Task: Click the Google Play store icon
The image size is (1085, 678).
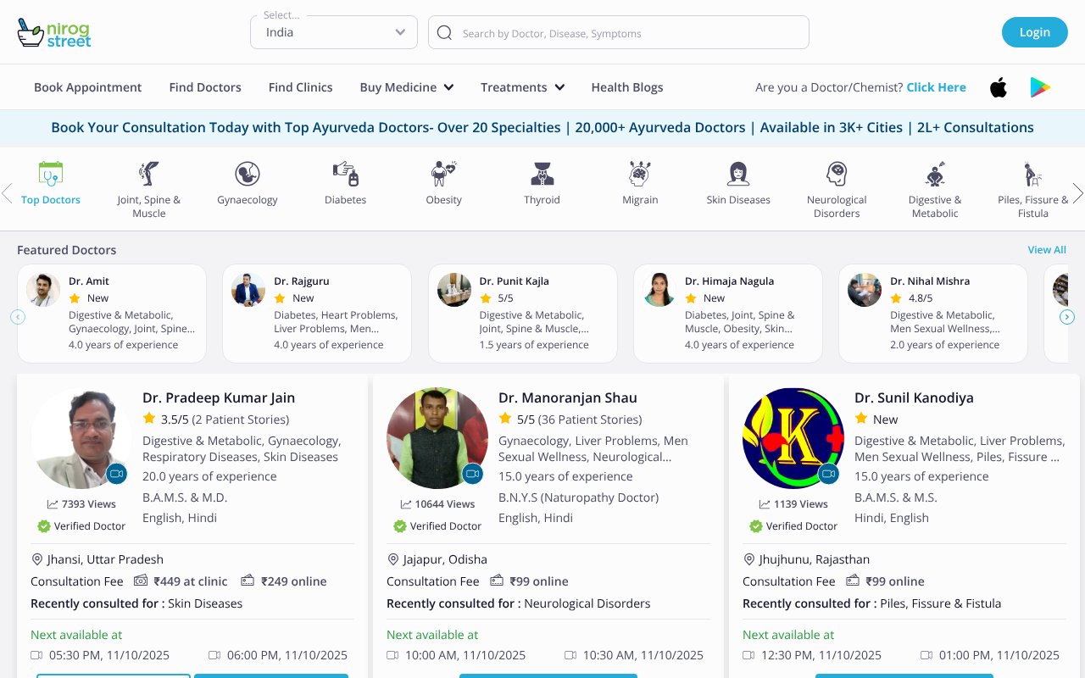Action: point(1040,86)
